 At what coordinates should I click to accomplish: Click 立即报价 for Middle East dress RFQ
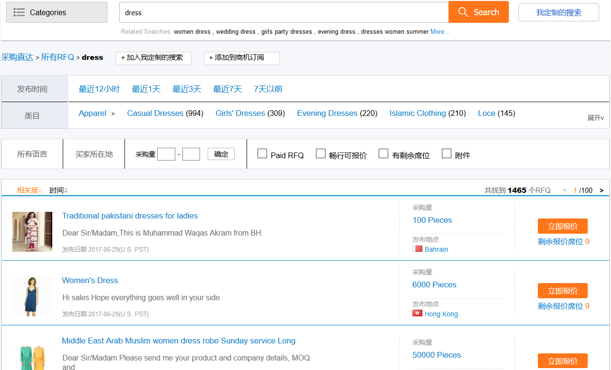pyautogui.click(x=563, y=361)
